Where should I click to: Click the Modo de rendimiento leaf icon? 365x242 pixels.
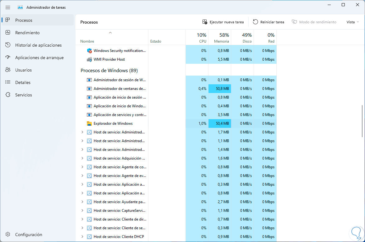click(294, 22)
